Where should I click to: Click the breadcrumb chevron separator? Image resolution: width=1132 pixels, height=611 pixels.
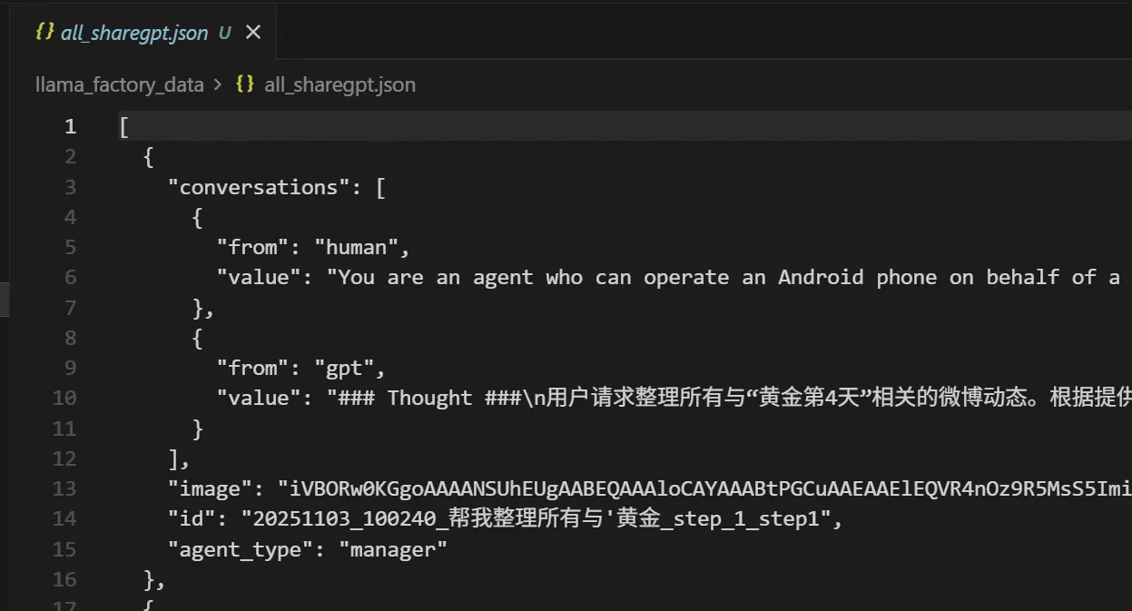pyautogui.click(x=217, y=84)
